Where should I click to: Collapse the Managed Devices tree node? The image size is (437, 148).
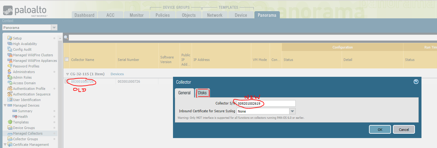tap(5, 105)
